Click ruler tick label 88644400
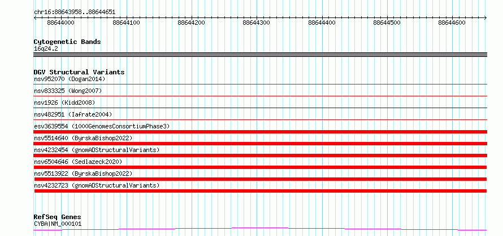 tap(322, 23)
